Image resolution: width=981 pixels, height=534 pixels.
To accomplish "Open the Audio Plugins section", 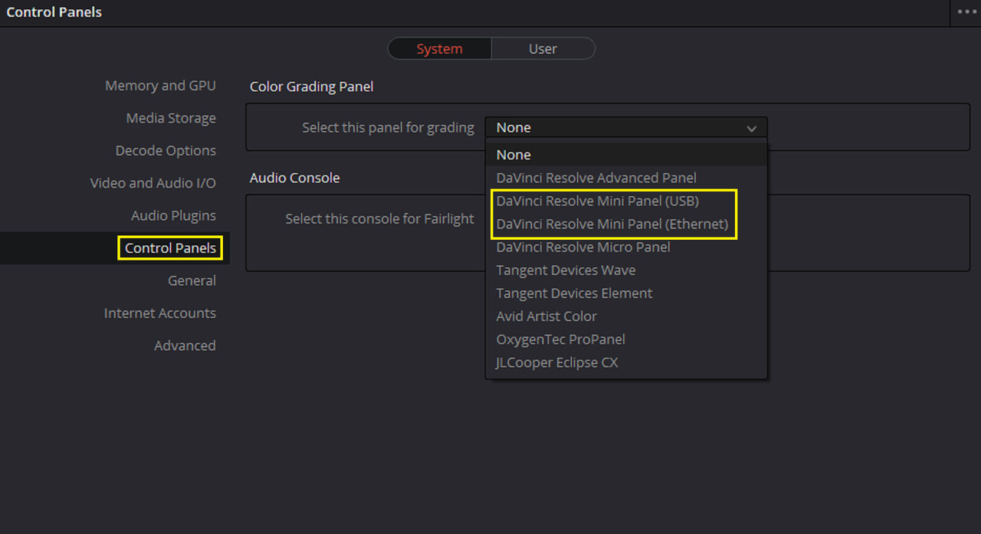I will (x=173, y=216).
